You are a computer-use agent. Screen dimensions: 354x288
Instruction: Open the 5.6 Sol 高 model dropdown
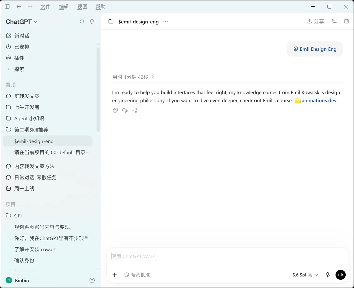305,275
